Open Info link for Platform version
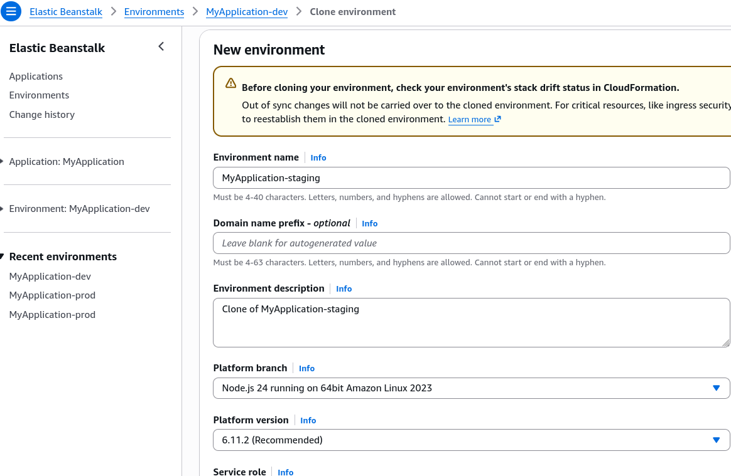Screen dimensions: 731x476 [x=308, y=421]
